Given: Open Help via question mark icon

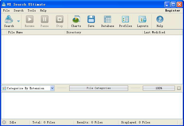Looking at the screenshot, I should coord(160,21).
